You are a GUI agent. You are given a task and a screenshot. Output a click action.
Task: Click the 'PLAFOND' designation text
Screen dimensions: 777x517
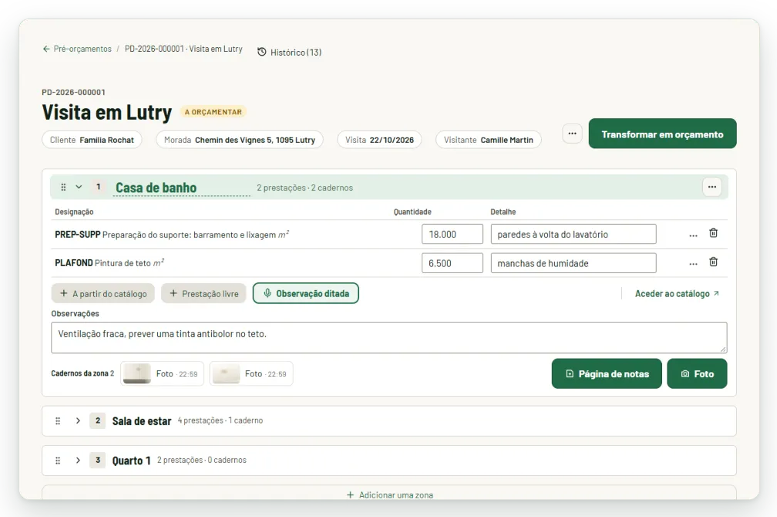(74, 263)
